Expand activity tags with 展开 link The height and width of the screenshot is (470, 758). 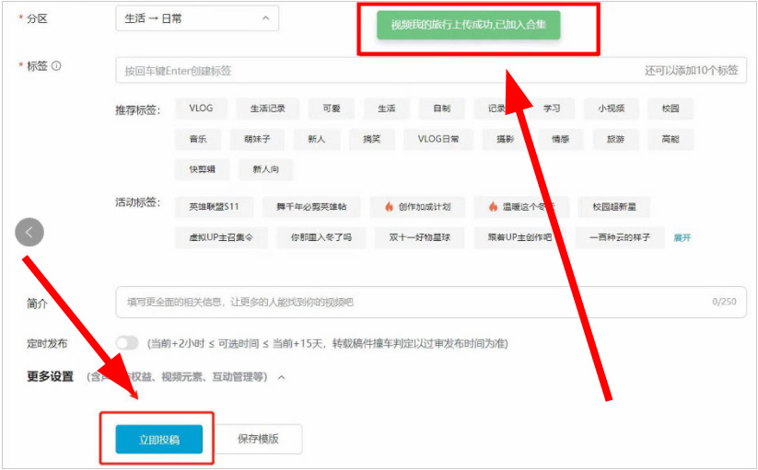682,238
